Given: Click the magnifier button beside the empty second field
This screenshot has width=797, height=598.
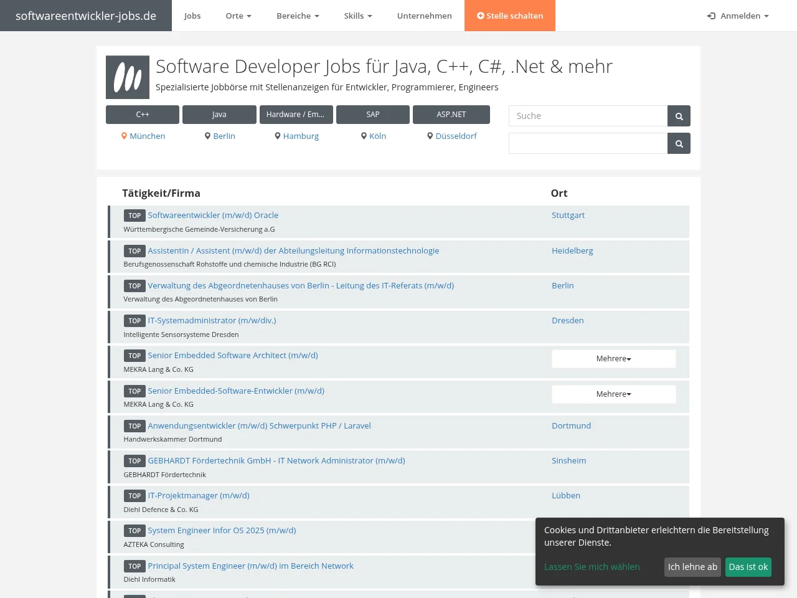Looking at the screenshot, I should click(679, 143).
